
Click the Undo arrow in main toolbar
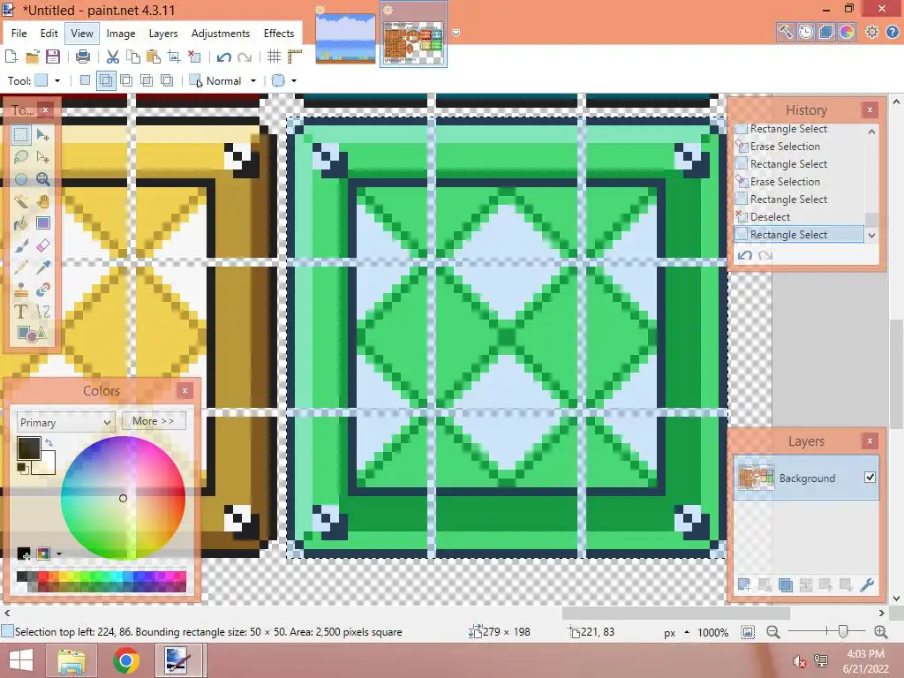[x=223, y=56]
